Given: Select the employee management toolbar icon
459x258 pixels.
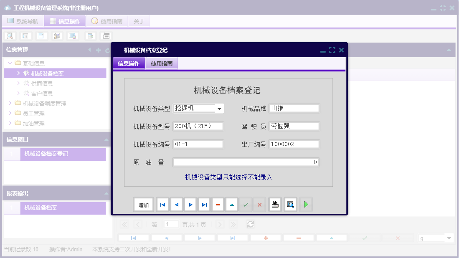Looking at the screenshot, I should pyautogui.click(x=57, y=36).
